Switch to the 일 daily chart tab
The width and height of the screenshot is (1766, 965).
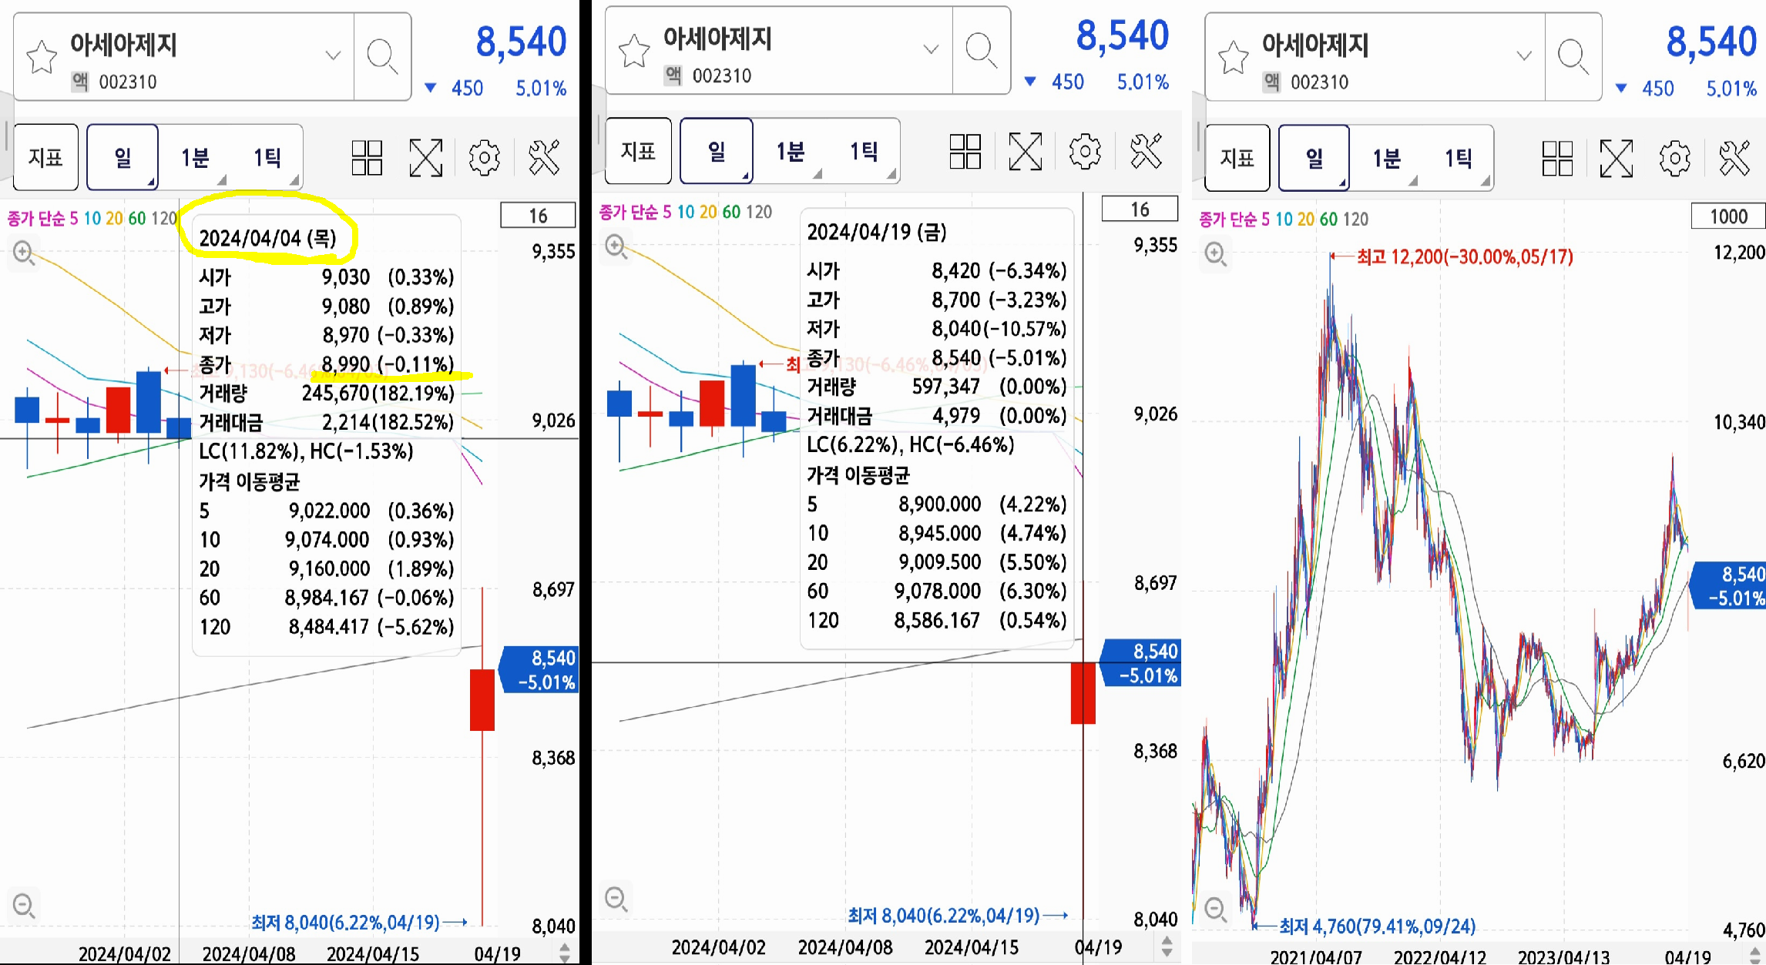pos(121,156)
